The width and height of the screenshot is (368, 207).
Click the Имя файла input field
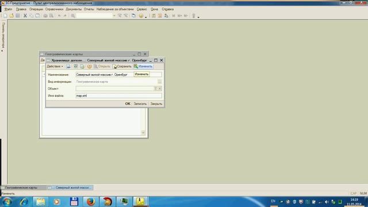pos(119,96)
